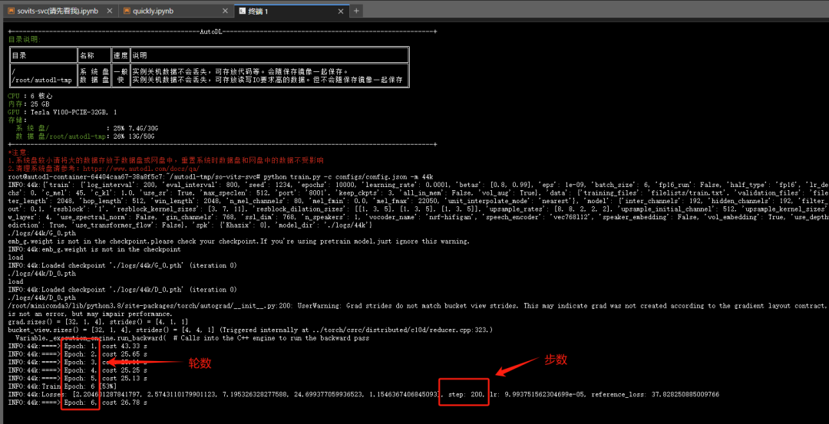The height and width of the screenshot is (424, 829).
Task: Click the 'bucket_view.sizes() = [32, 1, 4]' line
Action: click(249, 330)
